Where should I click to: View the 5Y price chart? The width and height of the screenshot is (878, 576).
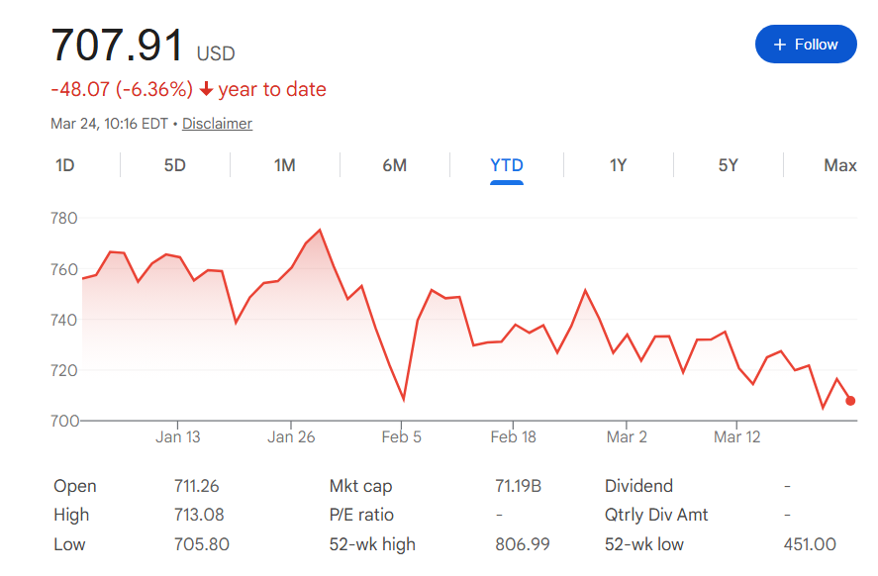pyautogui.click(x=728, y=165)
